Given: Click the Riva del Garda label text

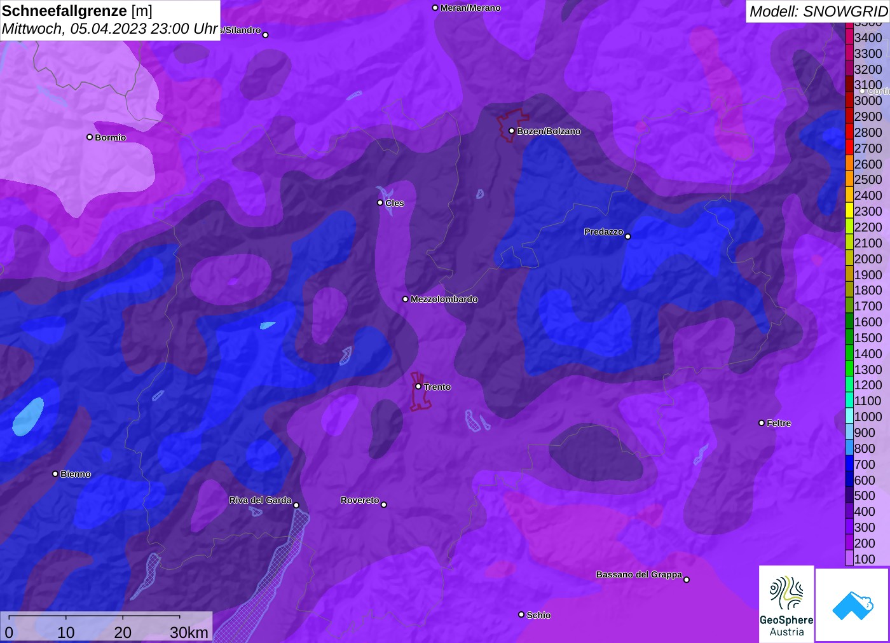Looking at the screenshot, I should [260, 500].
